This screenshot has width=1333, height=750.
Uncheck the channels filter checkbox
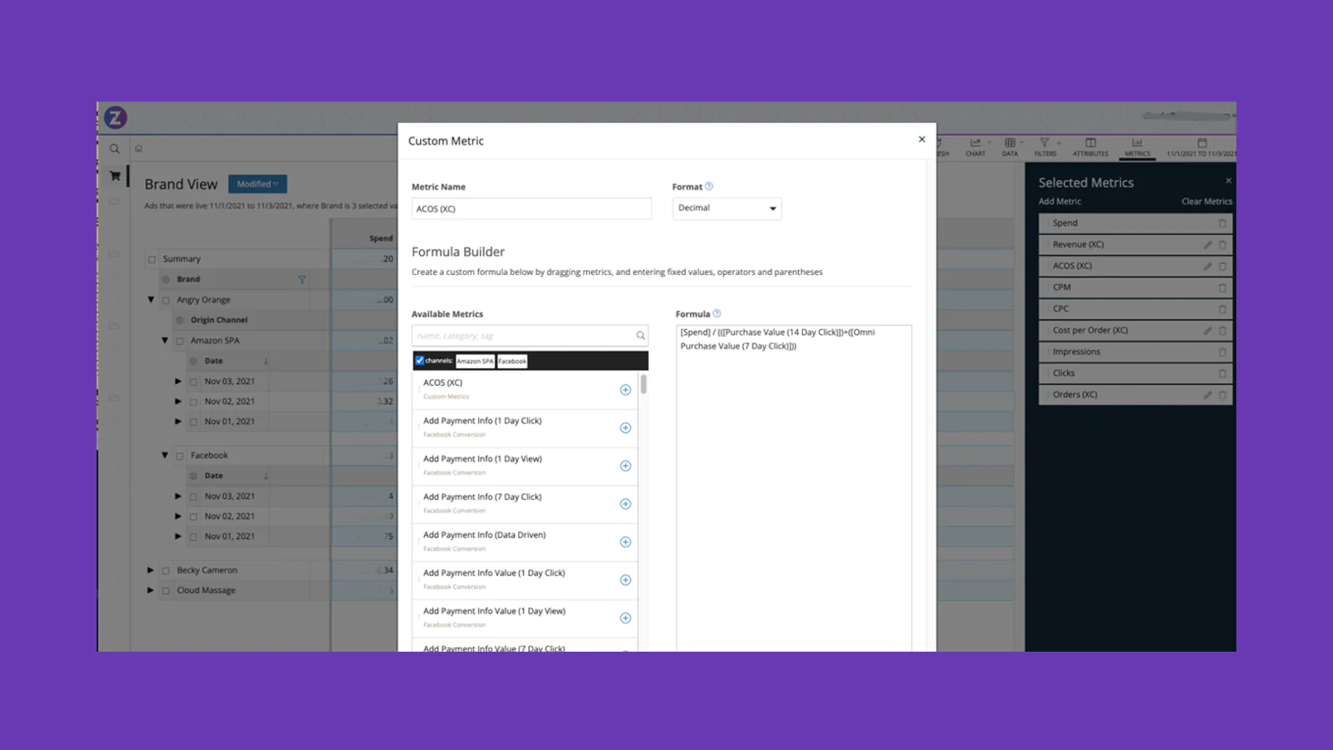[420, 361]
